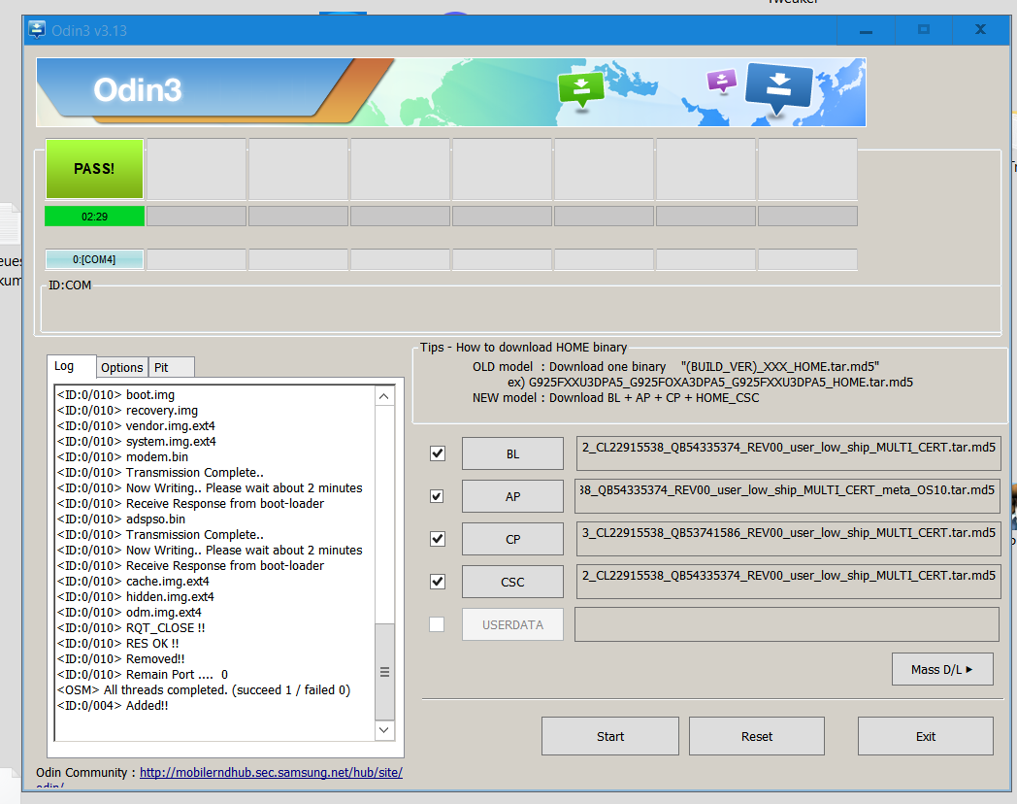The image size is (1017, 804).
Task: Enable the USERDATA checkbox
Action: point(437,624)
